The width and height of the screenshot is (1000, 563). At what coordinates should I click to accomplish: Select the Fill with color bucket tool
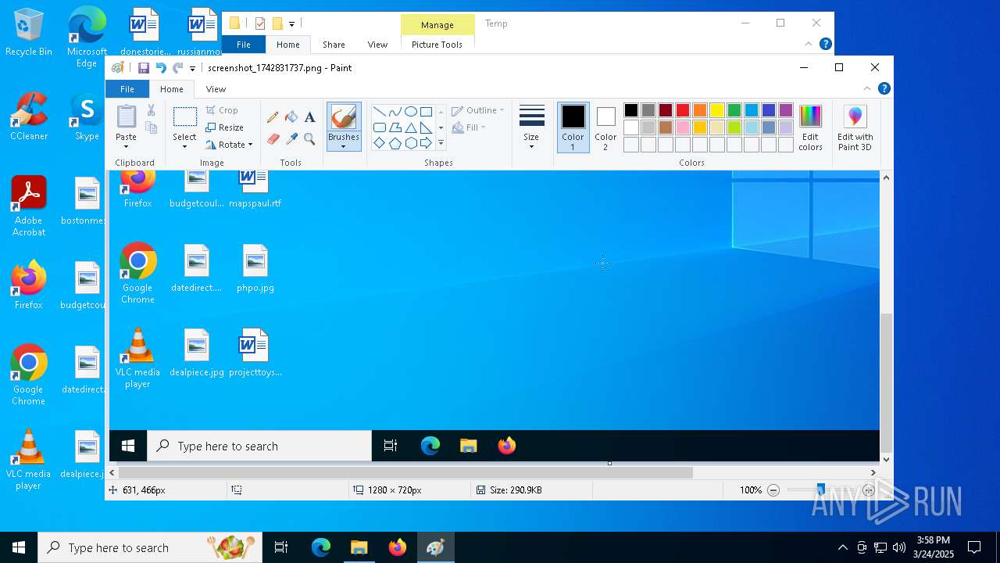click(x=291, y=117)
